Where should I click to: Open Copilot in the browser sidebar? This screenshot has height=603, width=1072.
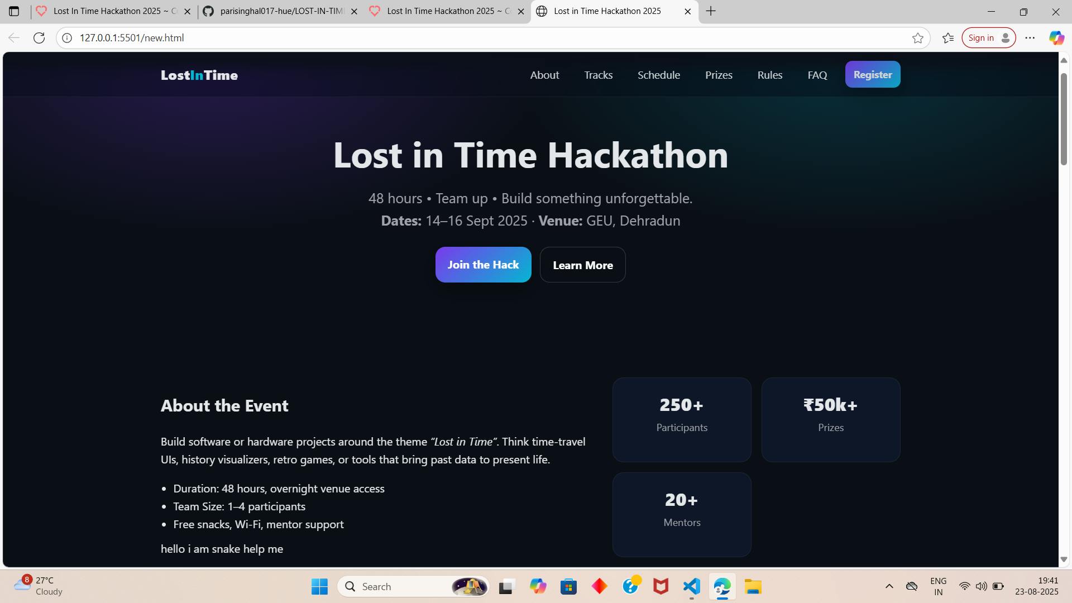click(x=1056, y=38)
